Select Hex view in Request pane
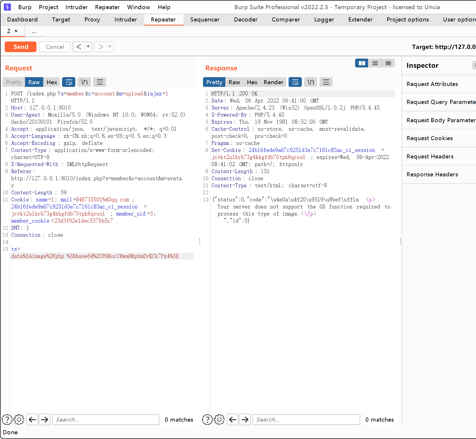 click(52, 82)
